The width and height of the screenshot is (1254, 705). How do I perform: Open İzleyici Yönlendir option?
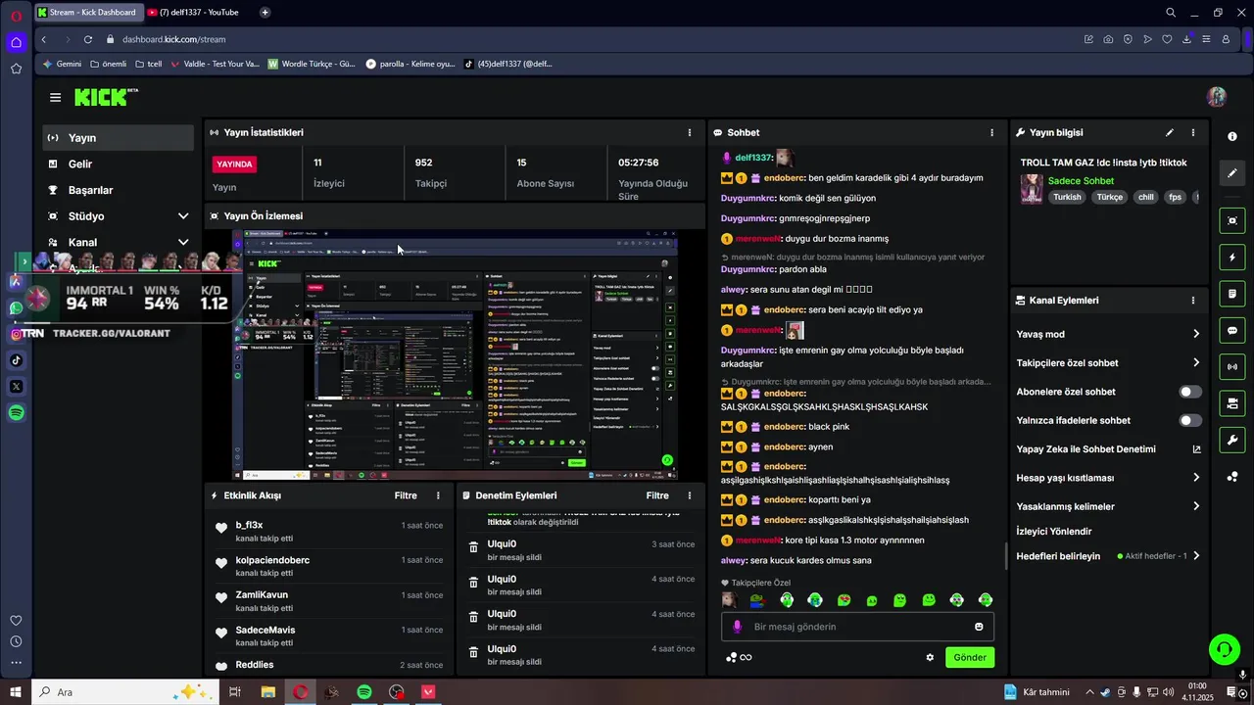click(x=1054, y=532)
